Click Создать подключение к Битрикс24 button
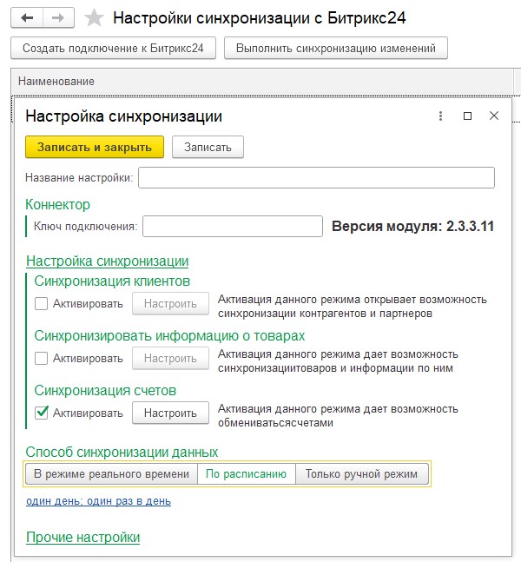Image resolution: width=521 pixels, height=562 pixels. (113, 48)
